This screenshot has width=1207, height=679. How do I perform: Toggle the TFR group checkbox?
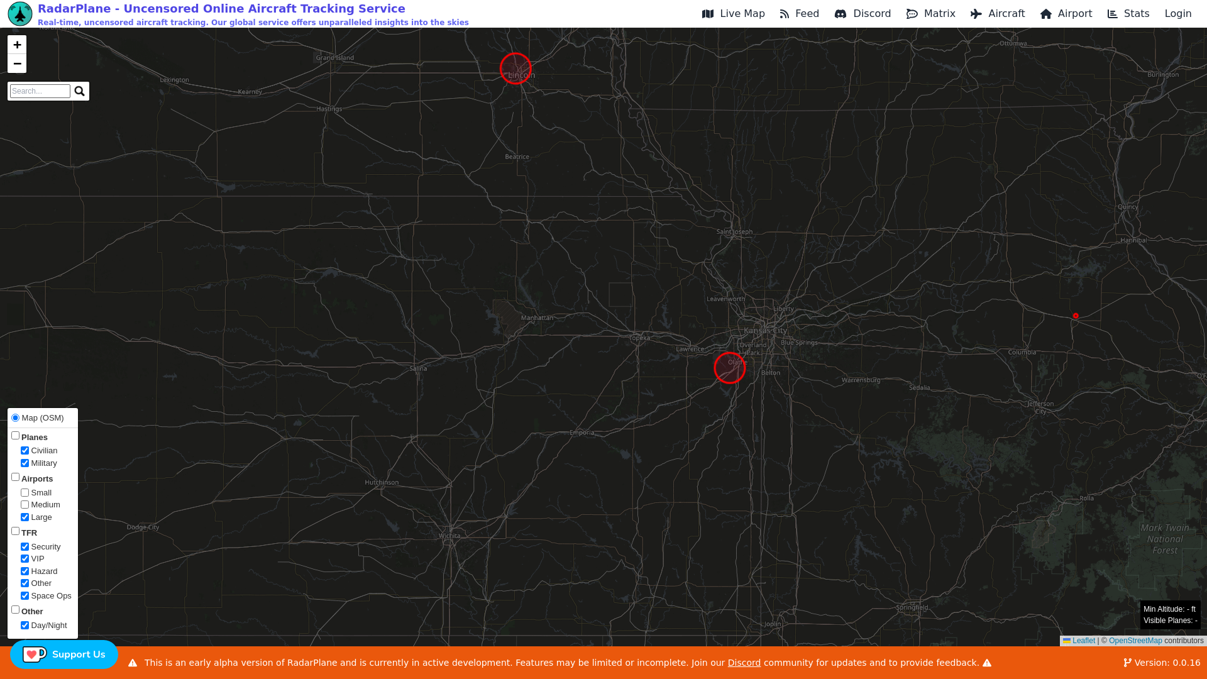[x=16, y=531]
